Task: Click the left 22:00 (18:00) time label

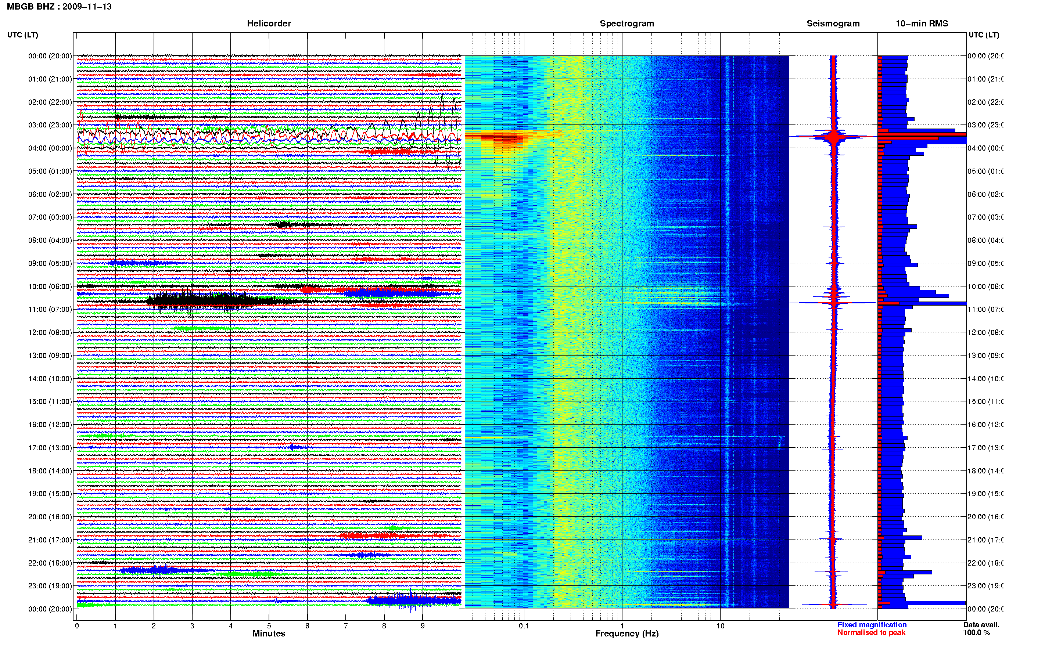Action: [50, 563]
